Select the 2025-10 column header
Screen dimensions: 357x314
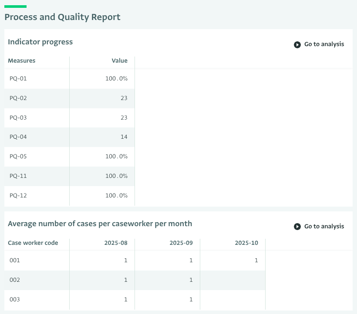pyautogui.click(x=246, y=243)
